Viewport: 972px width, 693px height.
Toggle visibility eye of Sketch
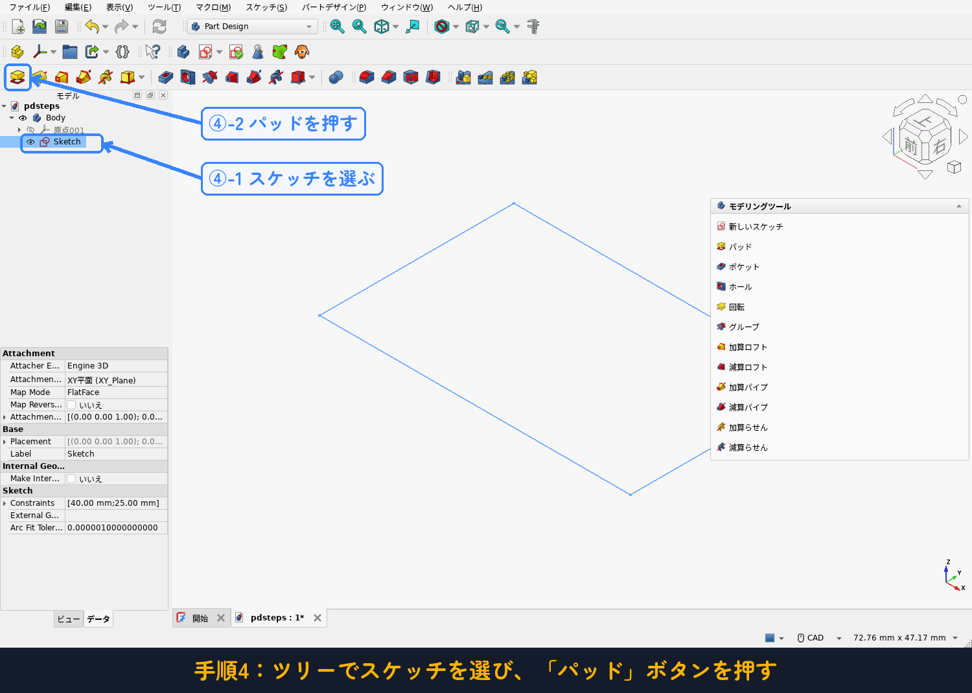point(30,142)
